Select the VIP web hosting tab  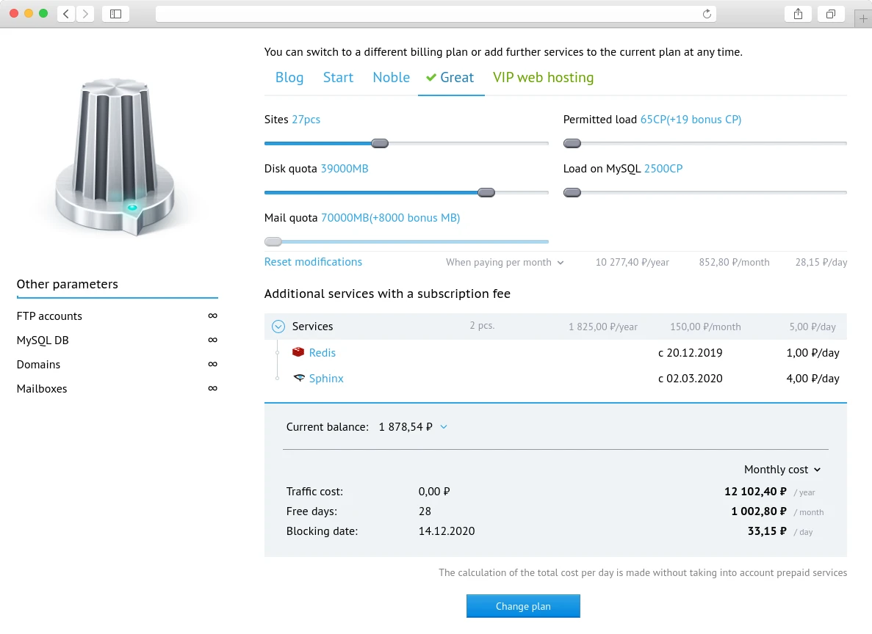coord(543,78)
